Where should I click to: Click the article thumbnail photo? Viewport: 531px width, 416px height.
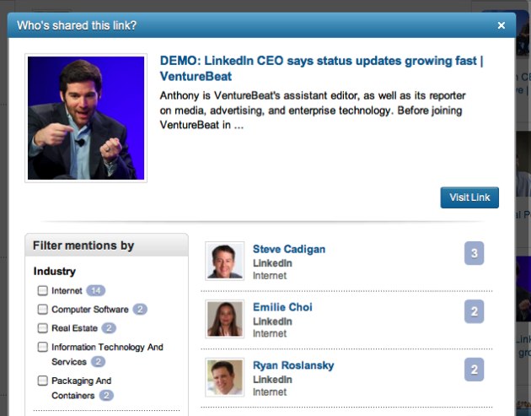[x=86, y=119]
